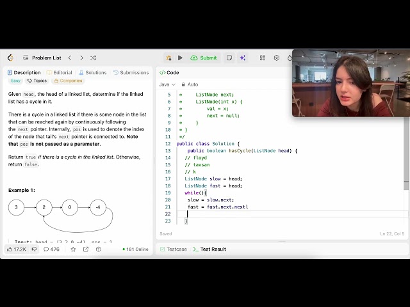
Task: Click line 19 while() statement
Action: [x=195, y=193]
